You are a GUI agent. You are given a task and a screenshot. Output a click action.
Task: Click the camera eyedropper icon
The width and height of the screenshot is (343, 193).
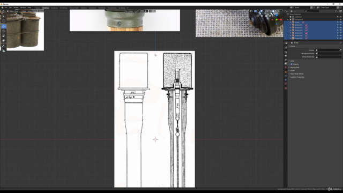click(340, 50)
